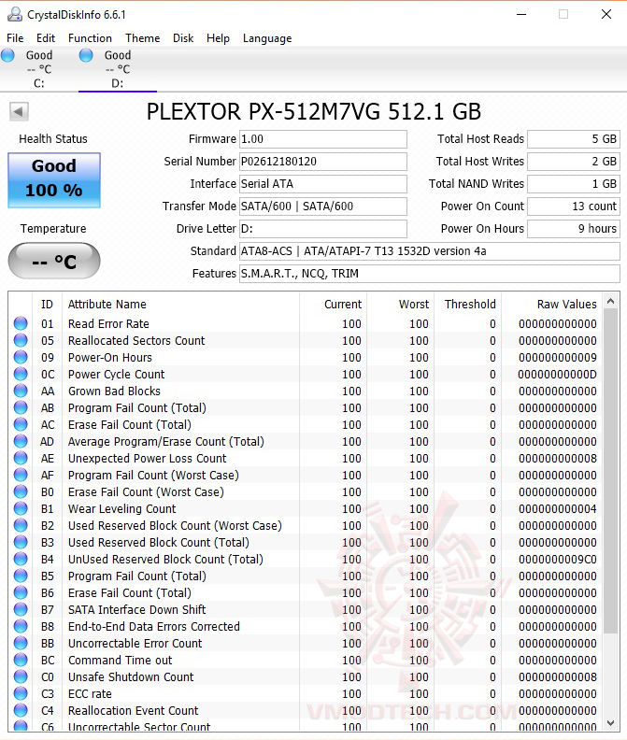Click status orb of ECC rate row
This screenshot has height=740, width=627.
click(x=21, y=693)
